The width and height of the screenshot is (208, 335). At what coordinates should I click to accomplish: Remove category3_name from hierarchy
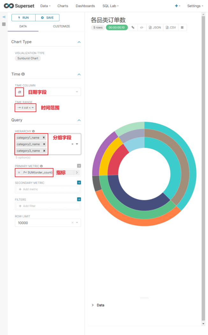click(44, 151)
